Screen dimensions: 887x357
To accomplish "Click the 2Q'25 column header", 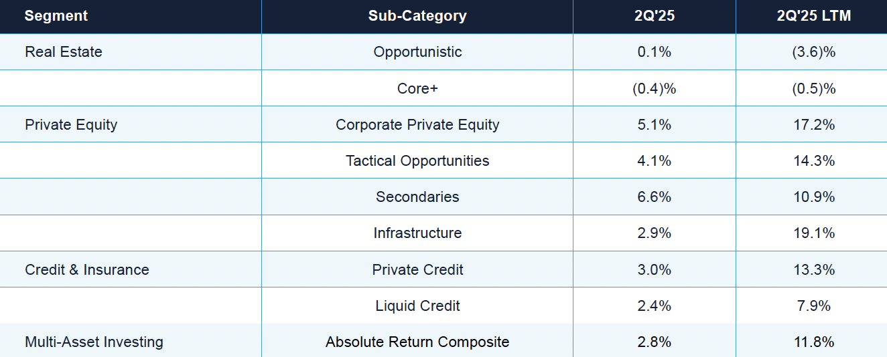I will 655,16.
